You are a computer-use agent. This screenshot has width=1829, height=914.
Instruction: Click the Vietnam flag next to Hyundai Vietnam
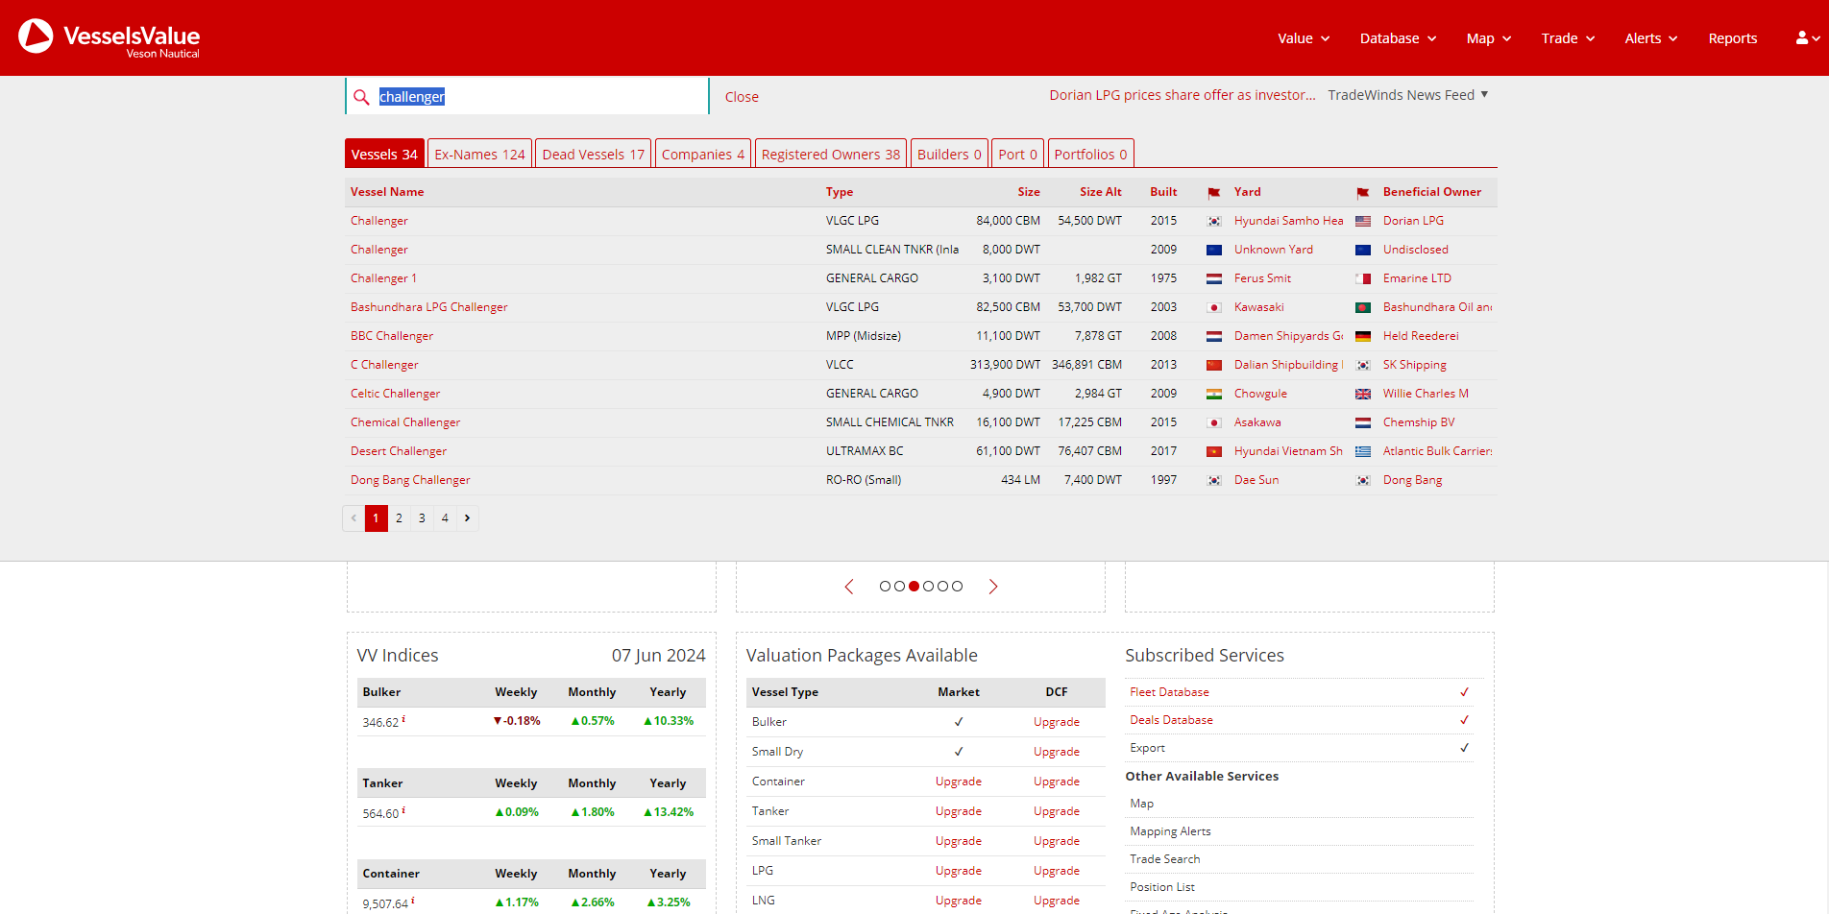(x=1214, y=451)
